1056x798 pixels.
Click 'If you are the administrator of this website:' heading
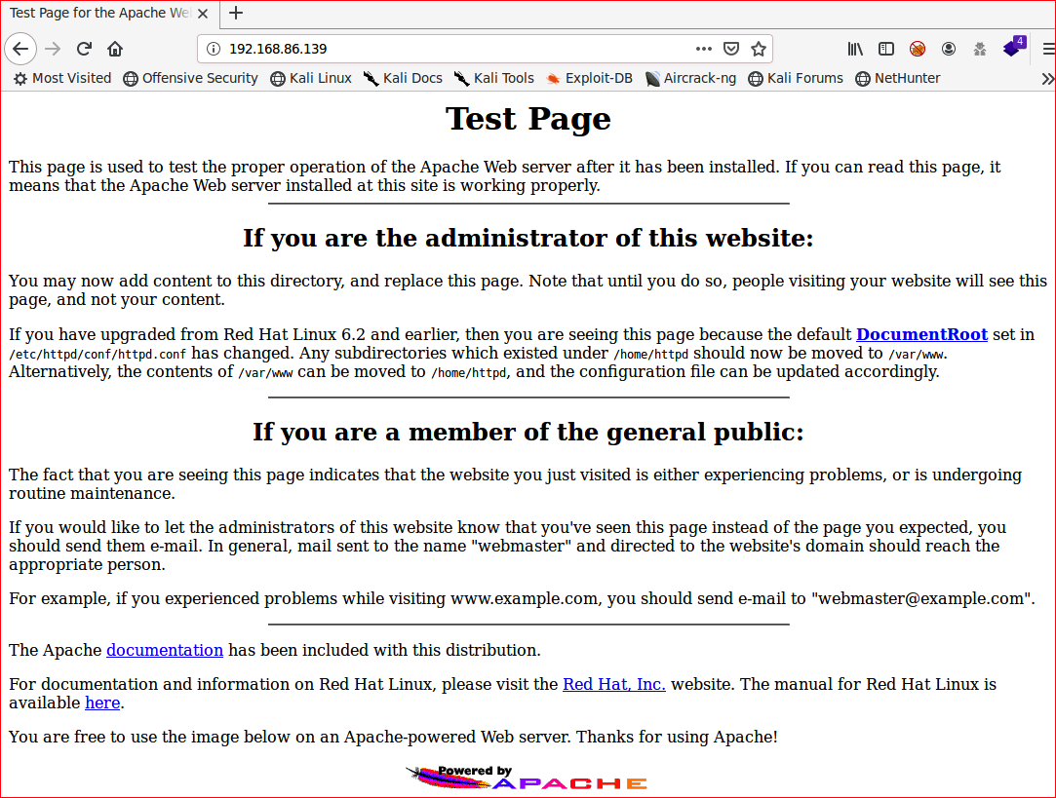pos(528,238)
